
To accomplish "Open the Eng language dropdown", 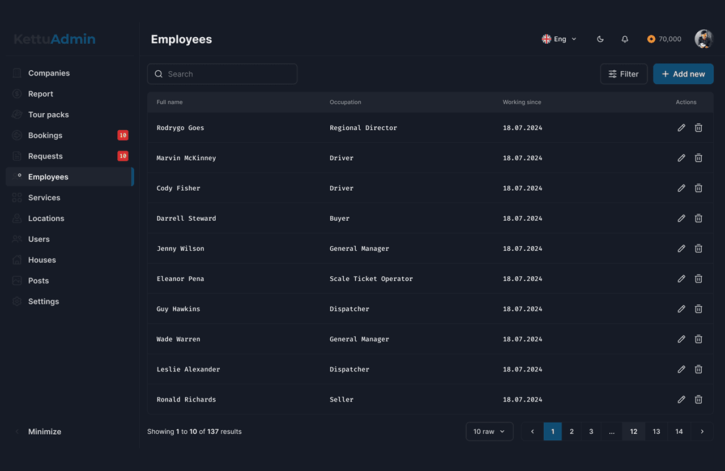I will coord(559,39).
